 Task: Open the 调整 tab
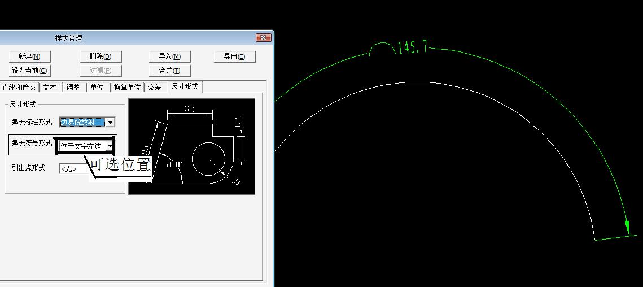(73, 87)
